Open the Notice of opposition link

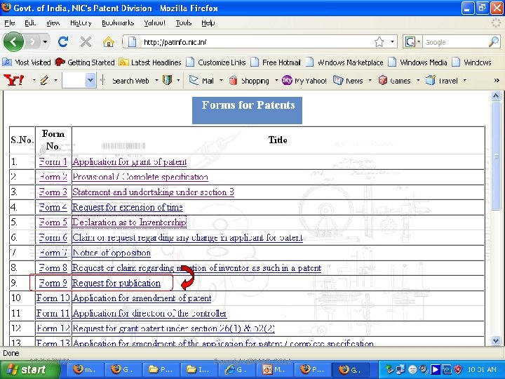[112, 253]
